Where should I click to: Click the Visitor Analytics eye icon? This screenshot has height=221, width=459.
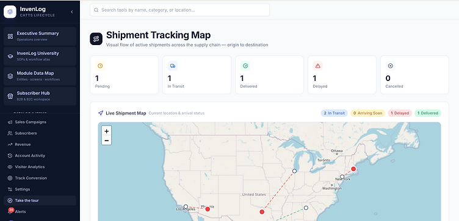coord(10,167)
